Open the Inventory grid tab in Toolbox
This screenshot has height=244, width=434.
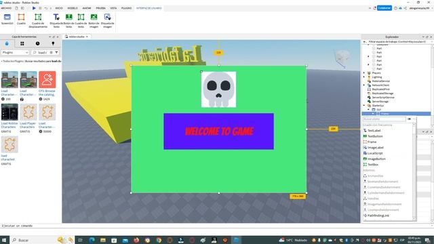22,43
